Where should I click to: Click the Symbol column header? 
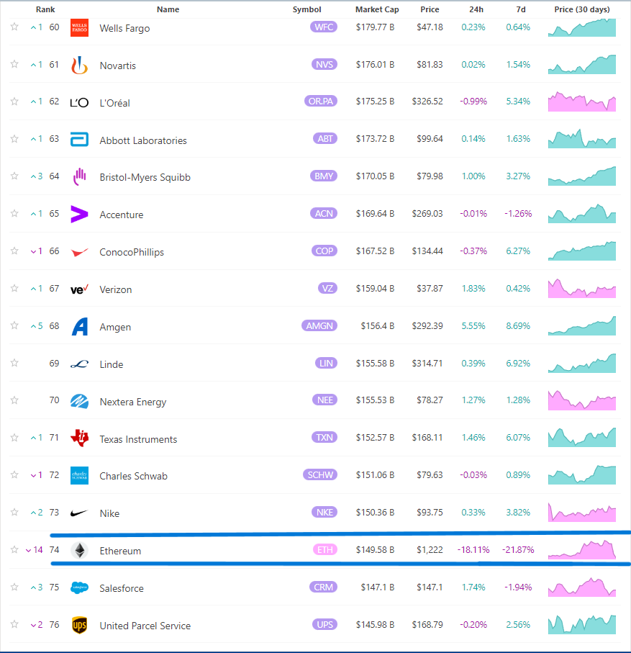307,9
